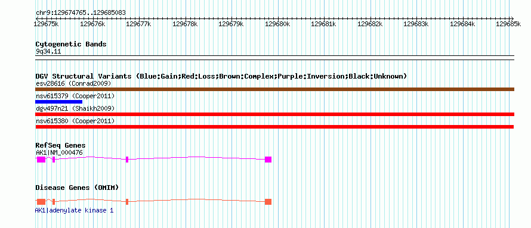Image resolution: width=531 pixels, height=228 pixels.
Task: Click the last orange exon in OMIM gene
Action: pos(268,202)
